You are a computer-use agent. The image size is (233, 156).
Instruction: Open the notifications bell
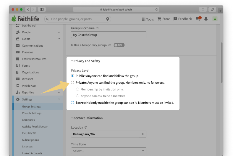[x=206, y=19]
